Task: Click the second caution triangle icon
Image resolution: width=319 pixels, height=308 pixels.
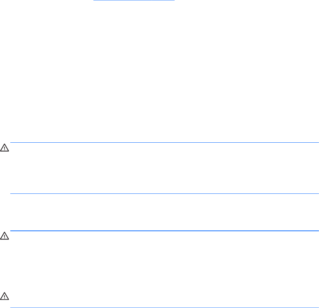Action: [4, 236]
